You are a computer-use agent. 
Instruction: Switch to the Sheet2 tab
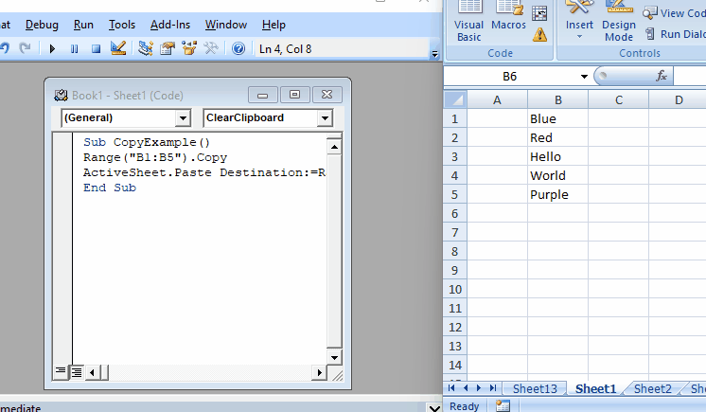652,388
